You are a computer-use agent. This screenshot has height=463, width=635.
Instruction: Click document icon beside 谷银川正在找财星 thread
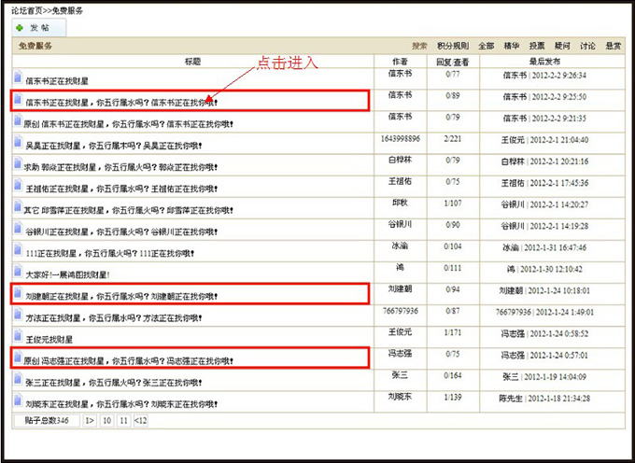(x=18, y=228)
